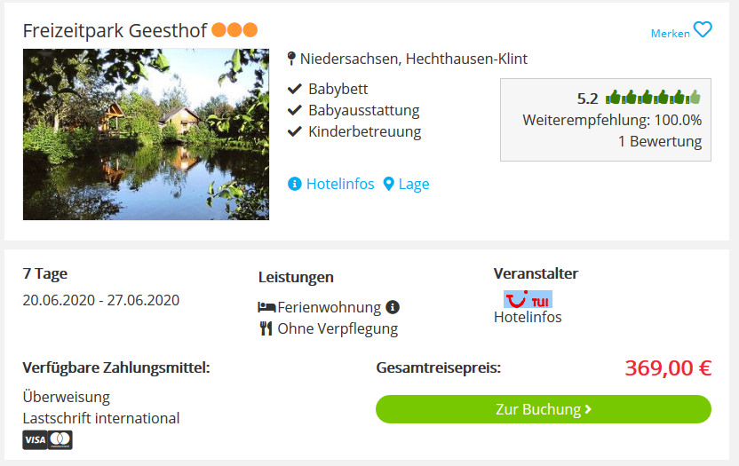Open the blue Lage link
The width and height of the screenshot is (739, 466).
coord(414,184)
